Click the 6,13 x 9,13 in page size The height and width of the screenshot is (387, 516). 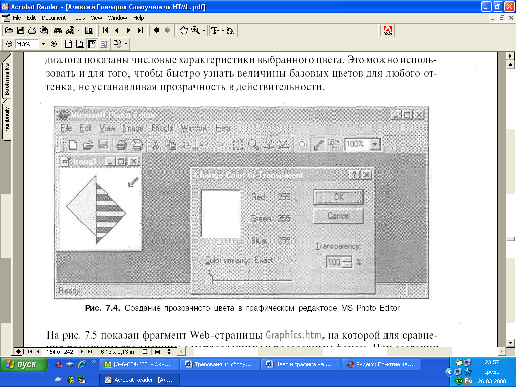117,352
